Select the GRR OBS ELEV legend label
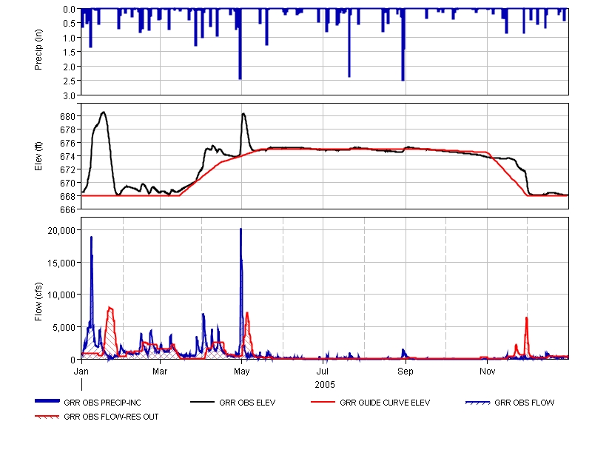 pos(249,403)
